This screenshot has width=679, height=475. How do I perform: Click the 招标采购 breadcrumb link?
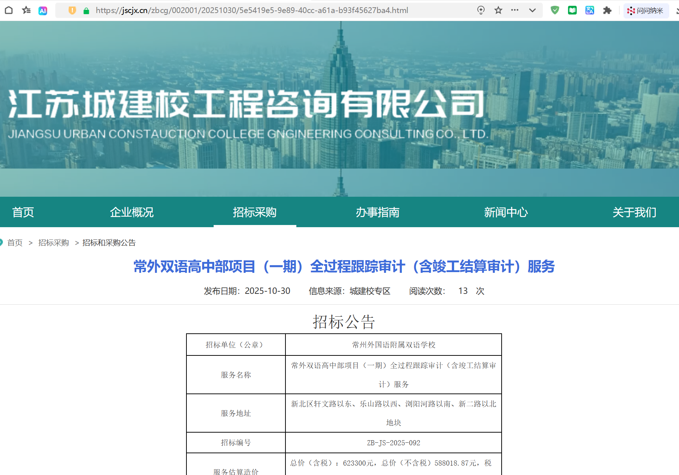coord(53,242)
